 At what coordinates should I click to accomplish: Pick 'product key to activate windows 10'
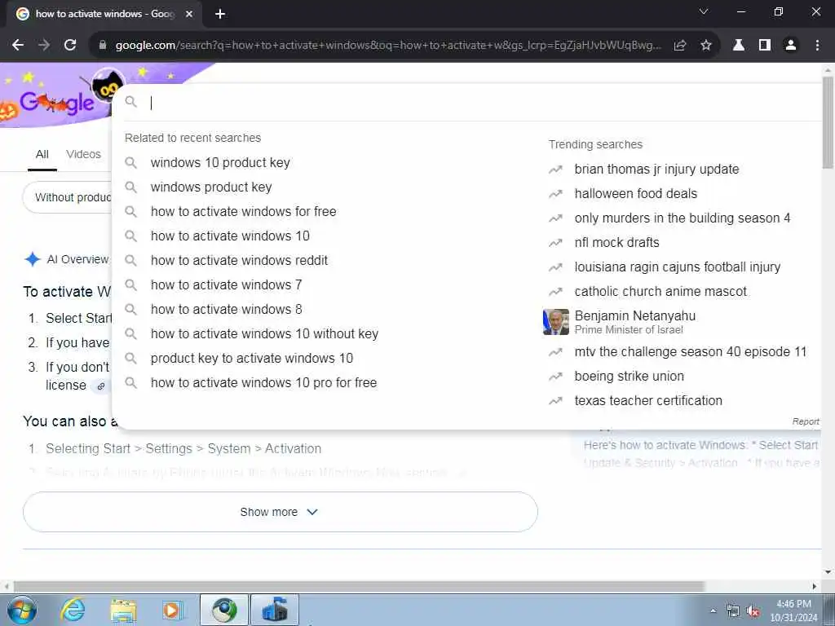click(x=252, y=359)
